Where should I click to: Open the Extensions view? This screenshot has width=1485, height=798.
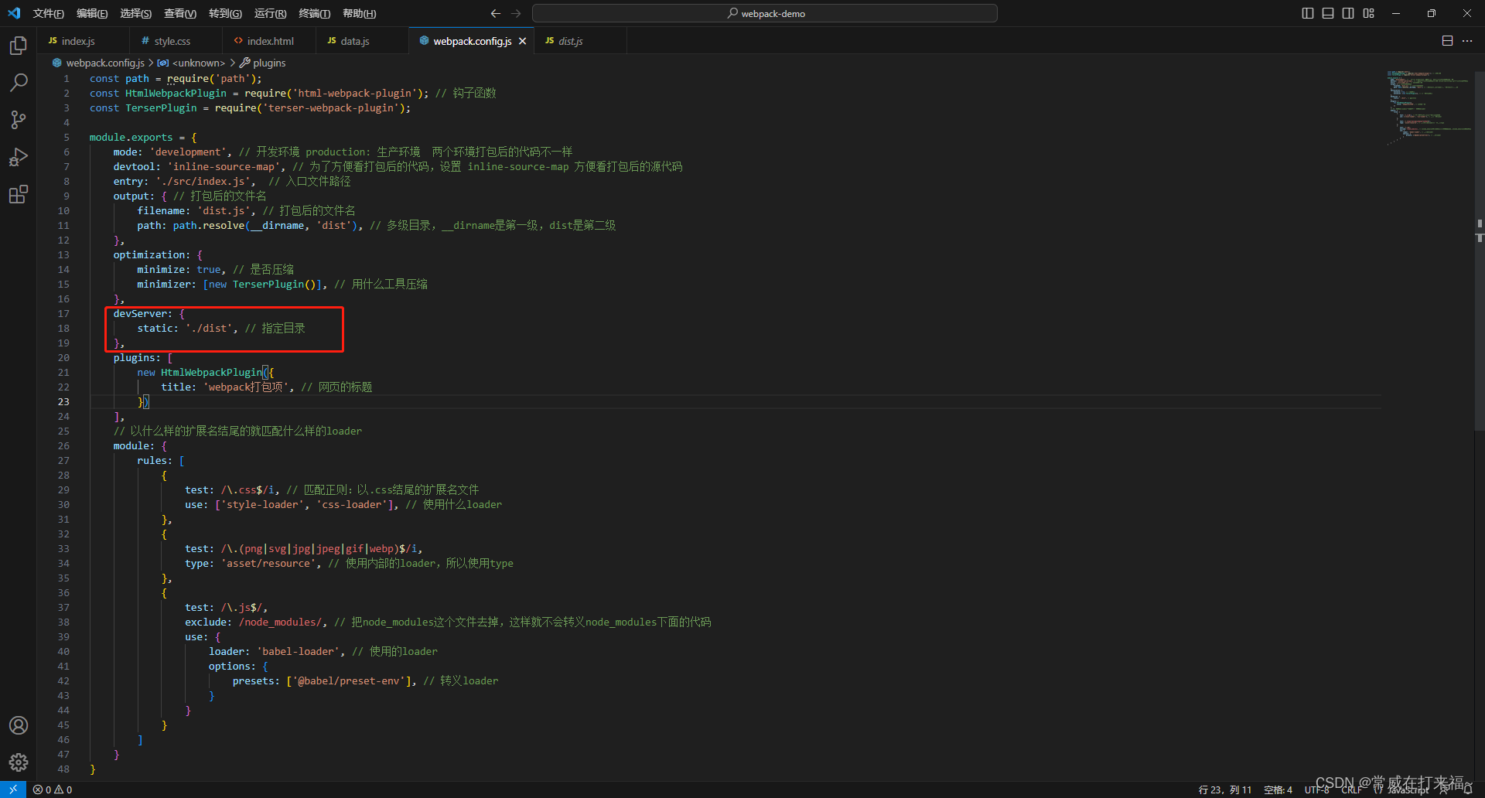coord(19,194)
